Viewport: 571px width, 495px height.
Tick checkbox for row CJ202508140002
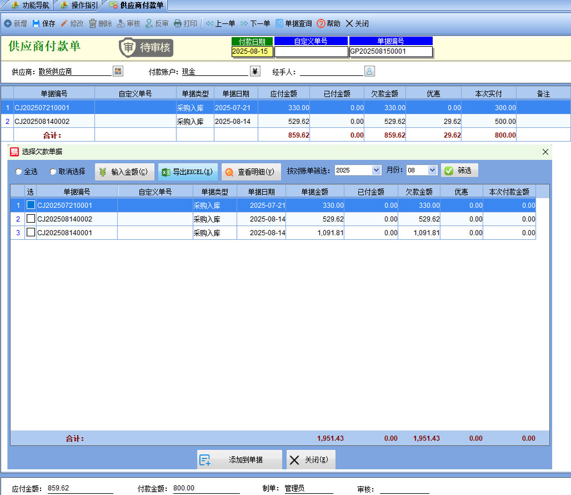coord(31,219)
